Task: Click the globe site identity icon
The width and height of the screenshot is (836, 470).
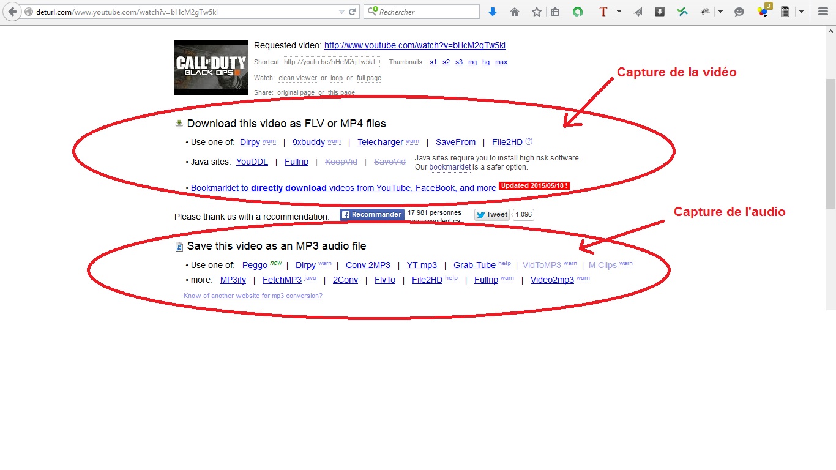Action: 29,12
